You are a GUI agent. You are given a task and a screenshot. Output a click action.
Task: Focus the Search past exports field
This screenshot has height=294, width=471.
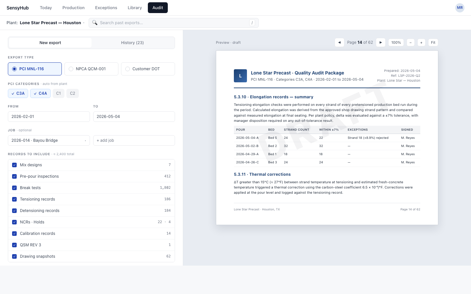click(x=174, y=23)
